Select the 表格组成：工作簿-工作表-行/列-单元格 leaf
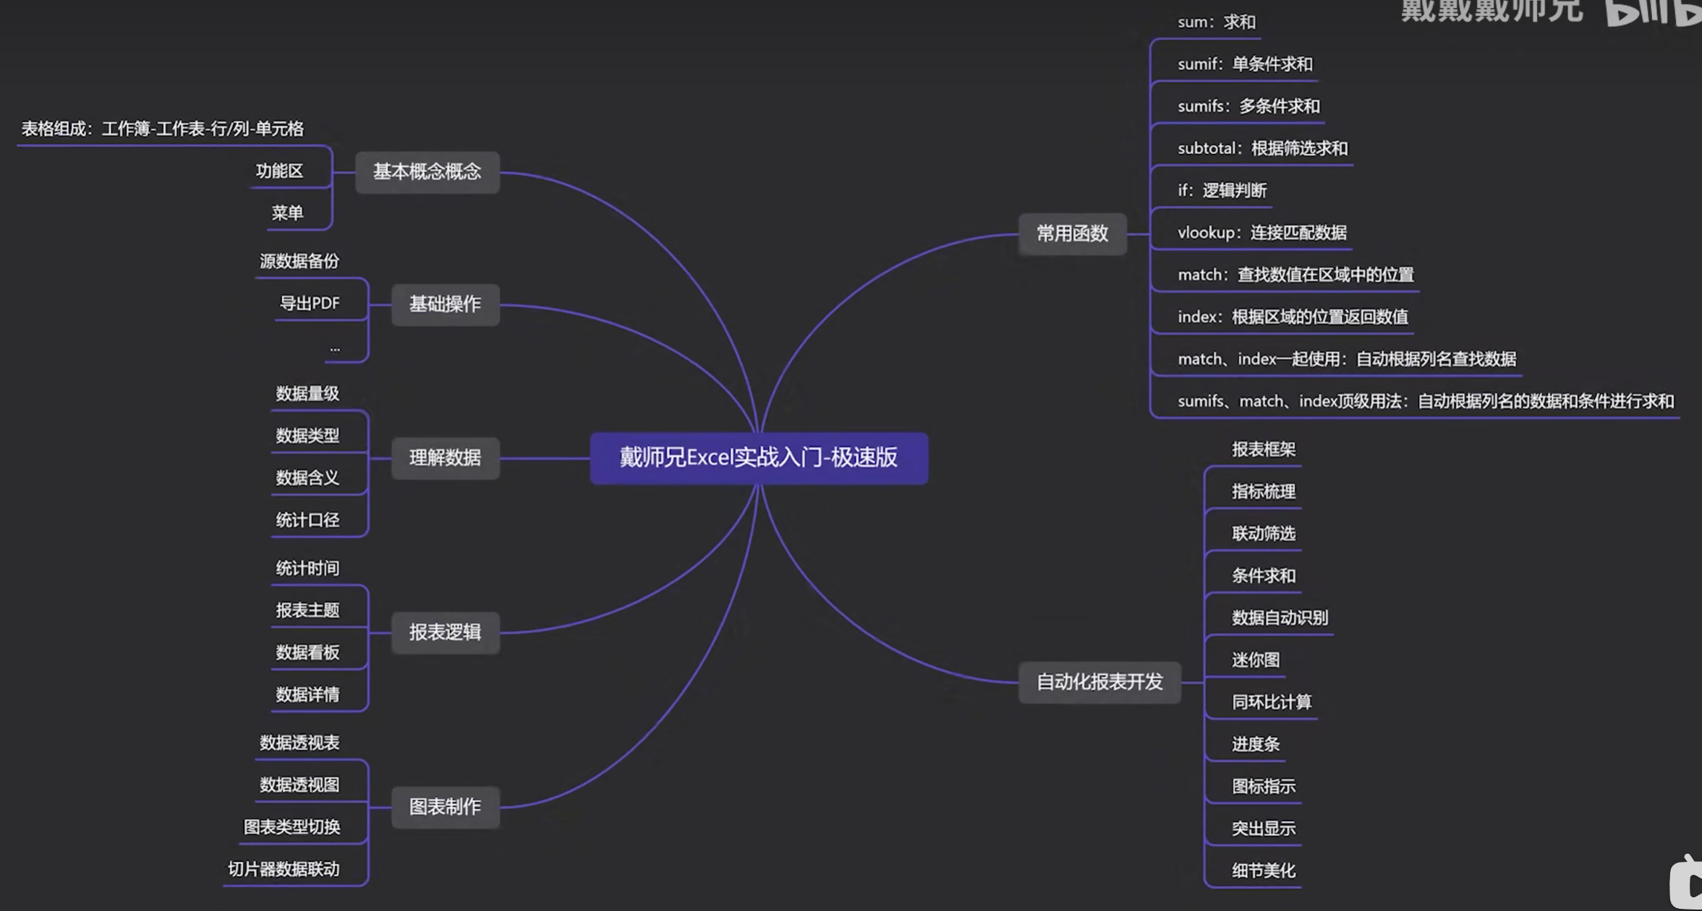This screenshot has height=911, width=1702. [163, 129]
